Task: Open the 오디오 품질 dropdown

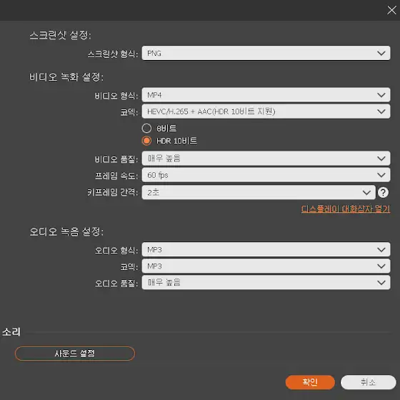Action: click(266, 282)
